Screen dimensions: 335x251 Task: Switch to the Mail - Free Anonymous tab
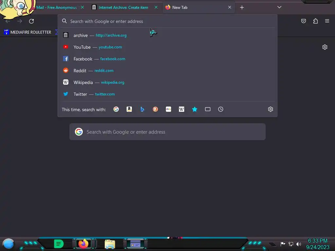(x=56, y=8)
